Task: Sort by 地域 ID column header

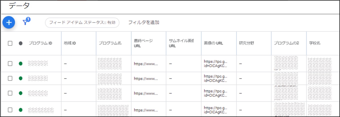Action: (x=70, y=43)
